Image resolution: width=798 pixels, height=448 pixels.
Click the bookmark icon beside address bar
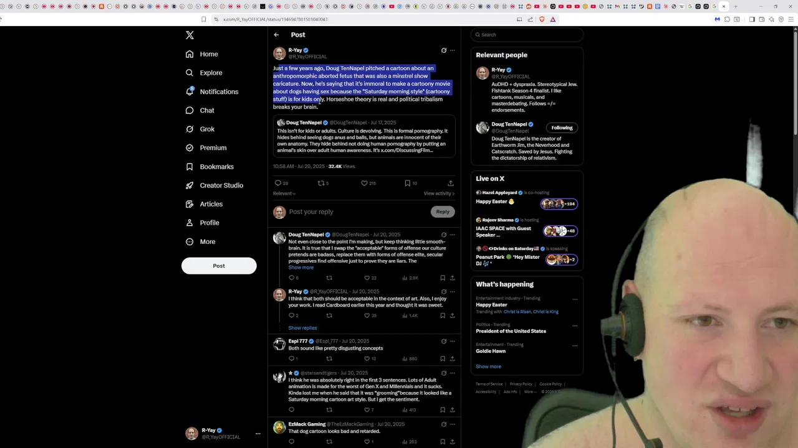[203, 19]
